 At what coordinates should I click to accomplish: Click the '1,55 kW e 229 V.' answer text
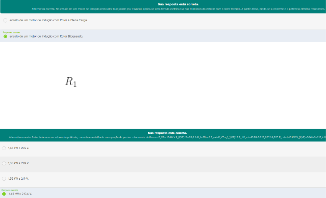point(19,163)
